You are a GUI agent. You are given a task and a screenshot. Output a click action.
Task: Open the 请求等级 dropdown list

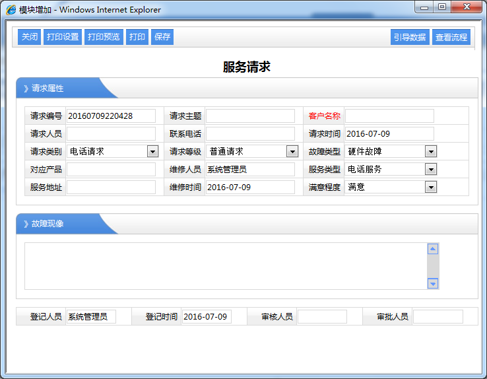pos(292,152)
